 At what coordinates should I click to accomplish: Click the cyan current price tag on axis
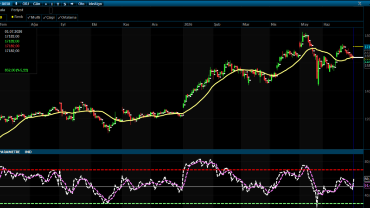coord(367,47)
